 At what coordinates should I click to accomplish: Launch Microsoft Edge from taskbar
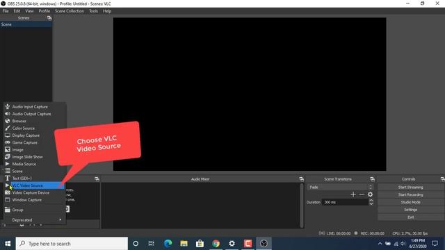(168, 244)
